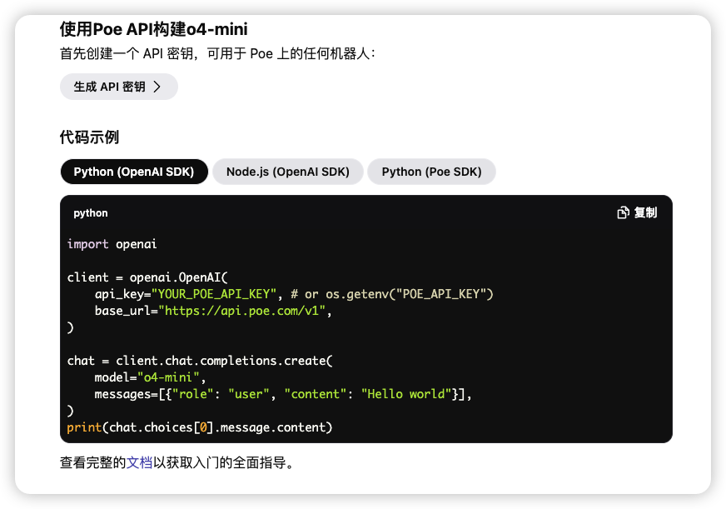Click the 生成 API 密钥 button
Viewport: 726px width, 509px height.
coord(118,87)
